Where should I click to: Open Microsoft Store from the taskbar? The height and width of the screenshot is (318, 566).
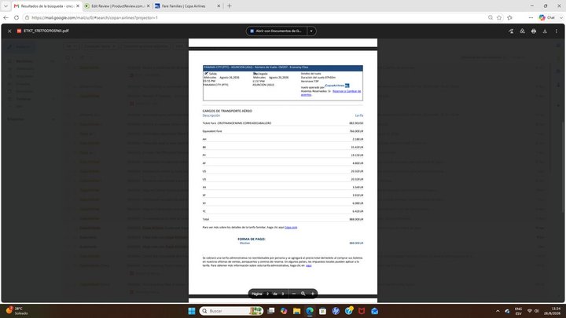[323, 311]
